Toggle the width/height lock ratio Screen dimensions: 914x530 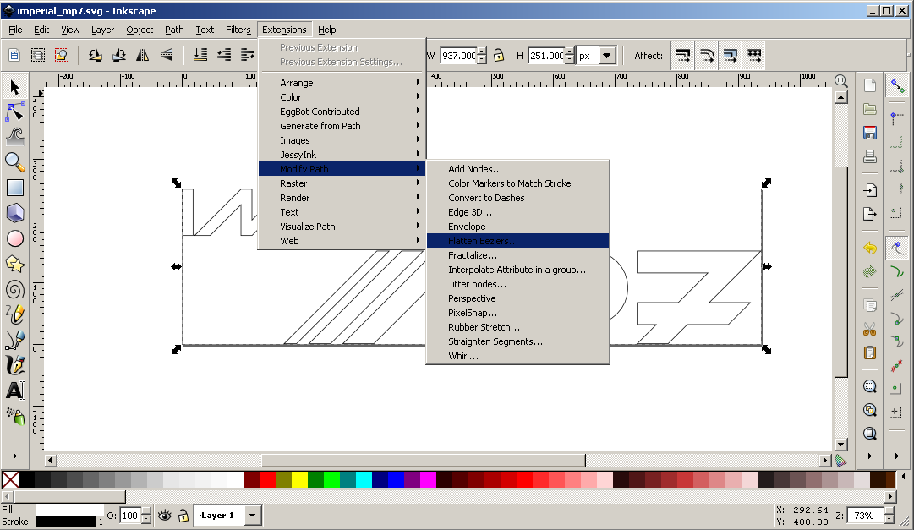pyautogui.click(x=499, y=56)
